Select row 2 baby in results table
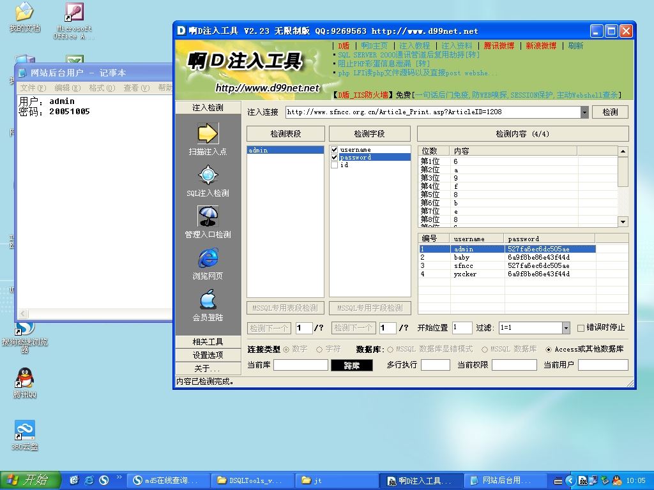Viewport: 654px width, 490px height. point(507,258)
